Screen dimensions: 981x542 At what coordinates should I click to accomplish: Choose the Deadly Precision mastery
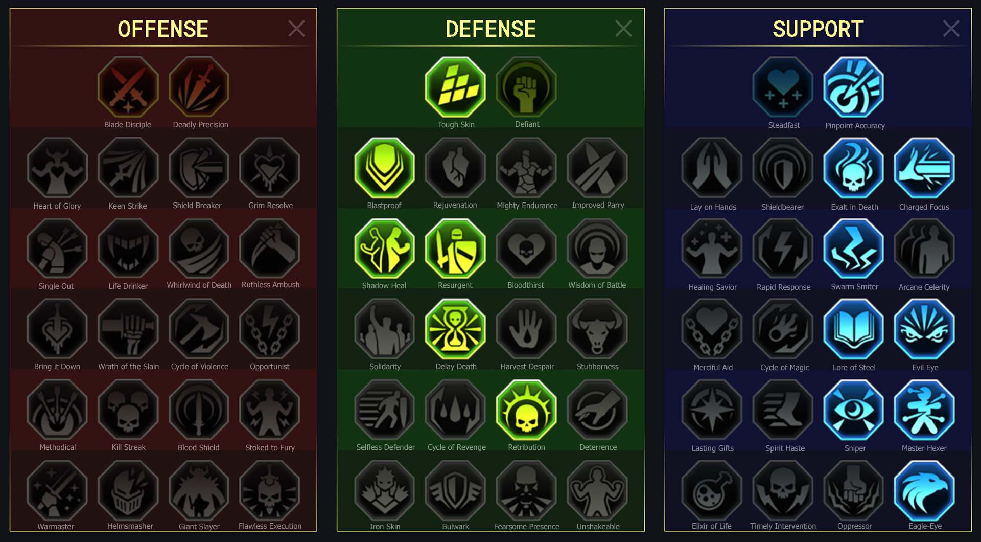click(199, 87)
